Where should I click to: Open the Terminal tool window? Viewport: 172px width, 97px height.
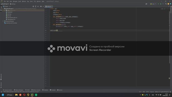point(53,90)
